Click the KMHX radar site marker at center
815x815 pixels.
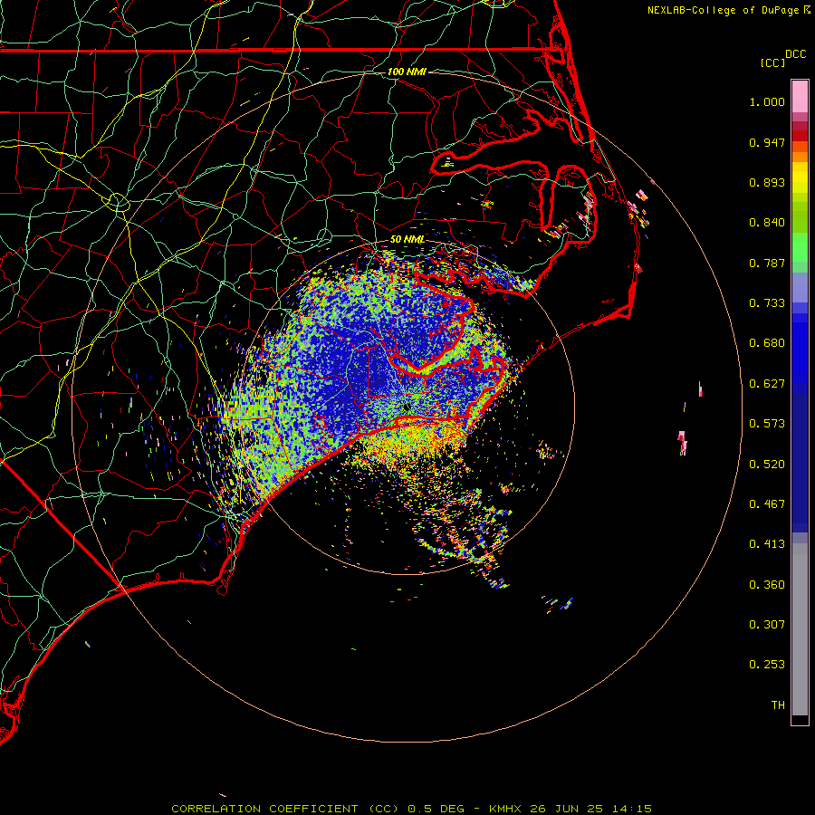[407, 407]
